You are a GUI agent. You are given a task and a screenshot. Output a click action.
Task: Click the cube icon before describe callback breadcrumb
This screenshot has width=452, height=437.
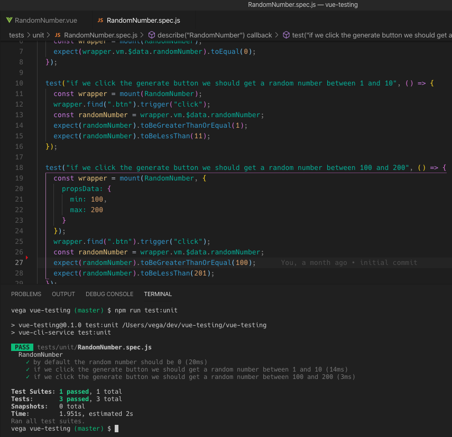pos(151,35)
